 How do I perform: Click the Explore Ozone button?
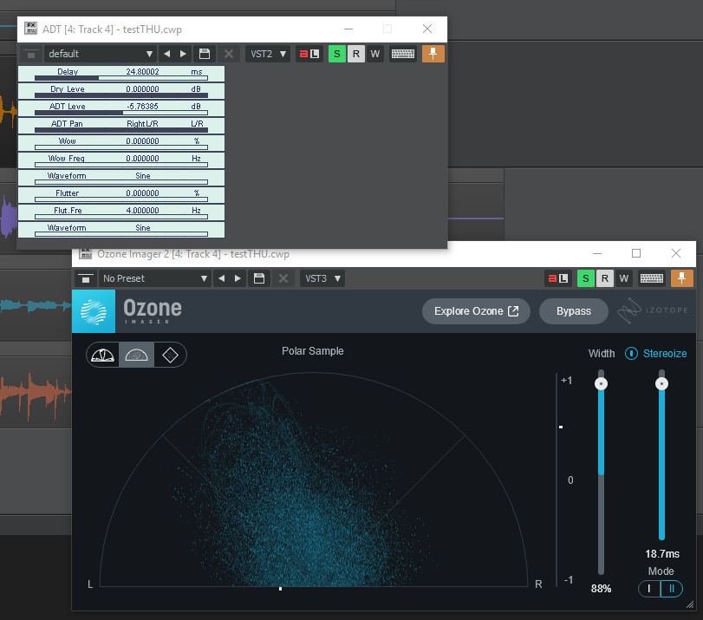[476, 311]
